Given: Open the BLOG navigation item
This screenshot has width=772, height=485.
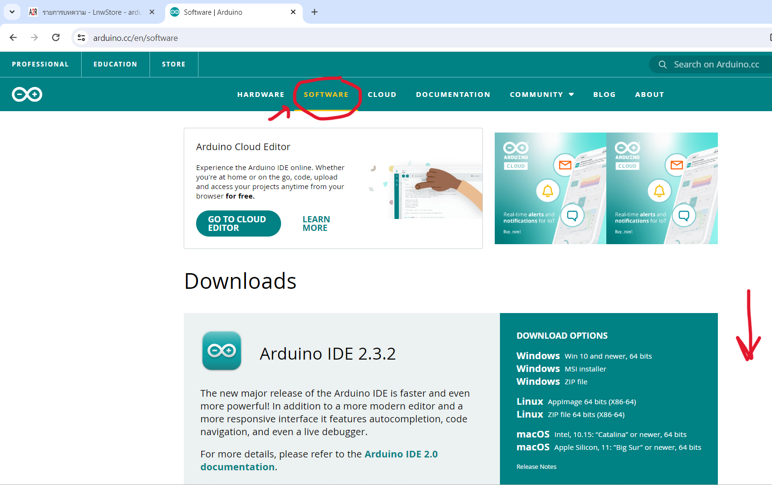Looking at the screenshot, I should 604,95.
